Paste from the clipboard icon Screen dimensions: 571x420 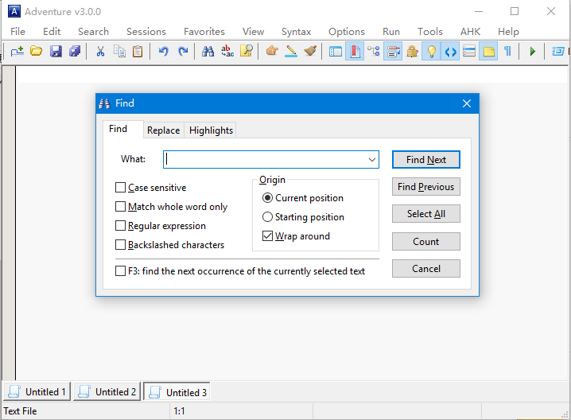(138, 52)
